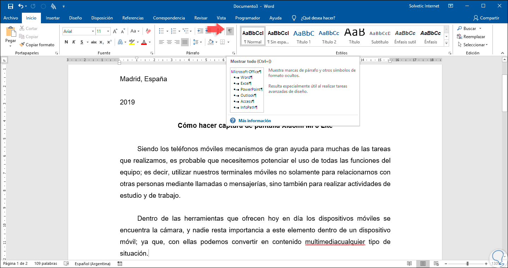Switch to the Revisar ribbon tab
This screenshot has width=508, height=268.
point(201,18)
